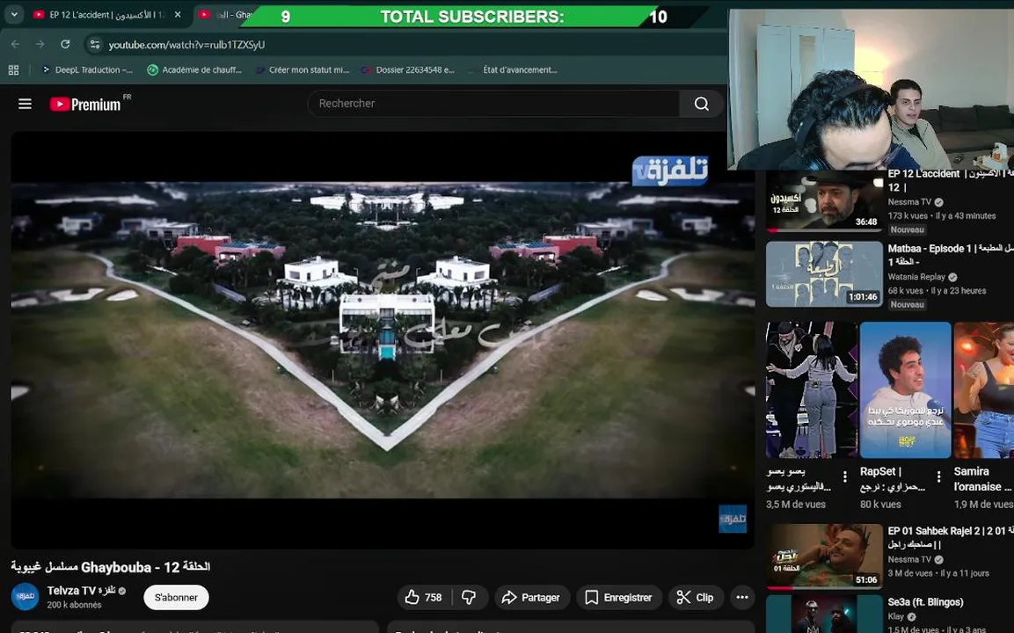Open Telvza TV channel avatar
This screenshot has width=1014, height=633.
coord(26,597)
